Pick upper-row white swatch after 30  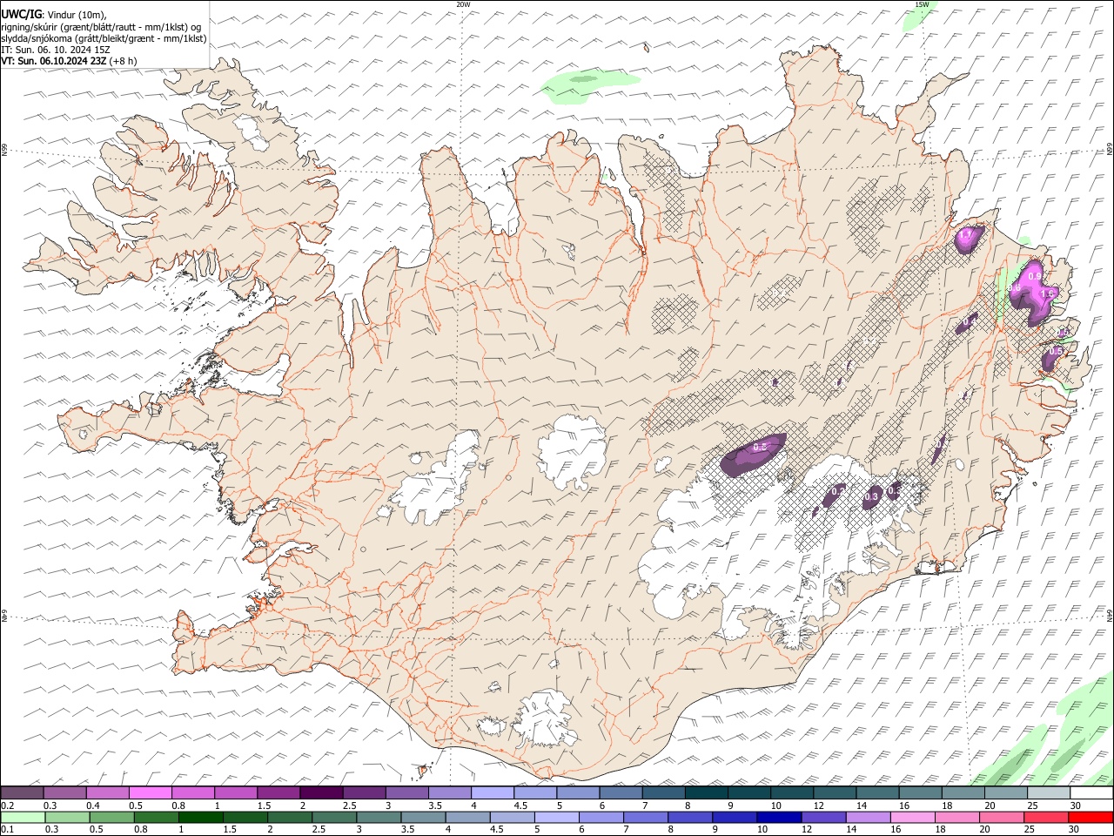tap(1091, 792)
